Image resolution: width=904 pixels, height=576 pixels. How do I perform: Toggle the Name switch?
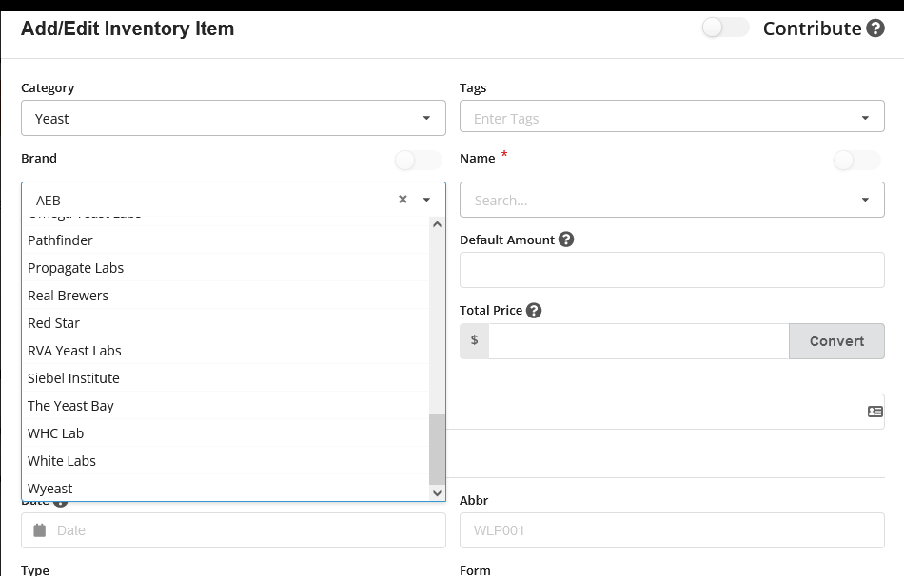click(856, 160)
